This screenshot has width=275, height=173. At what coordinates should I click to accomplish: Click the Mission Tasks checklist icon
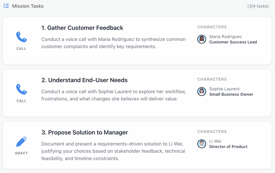click(x=6, y=6)
